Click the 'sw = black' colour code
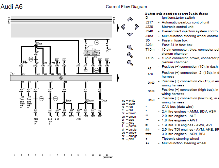Viewport: 219px width, 168px height. [128, 104]
